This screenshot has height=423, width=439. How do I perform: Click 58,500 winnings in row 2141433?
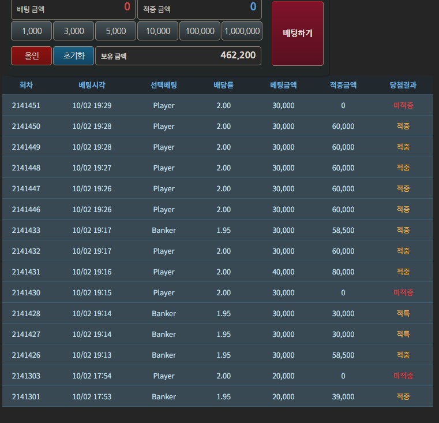[x=343, y=231]
